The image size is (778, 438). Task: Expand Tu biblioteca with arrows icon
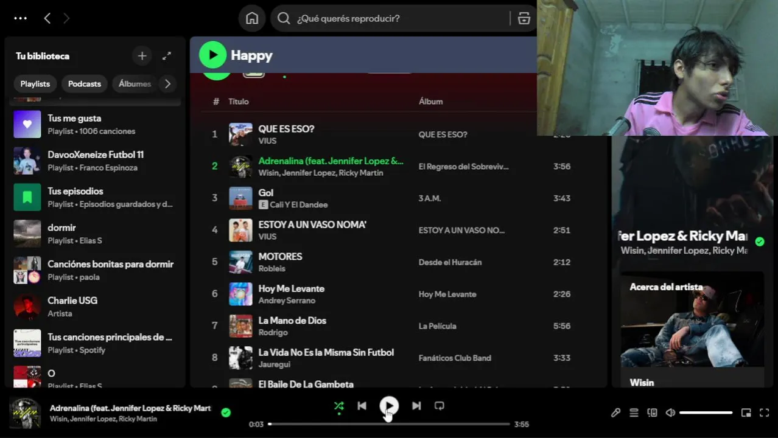[167, 56]
